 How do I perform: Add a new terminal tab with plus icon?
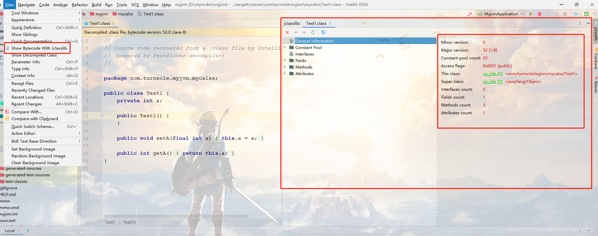pyautogui.click(x=28, y=230)
